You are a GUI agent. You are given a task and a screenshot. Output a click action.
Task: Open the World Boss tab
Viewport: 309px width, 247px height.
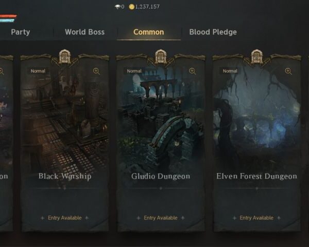pos(85,32)
